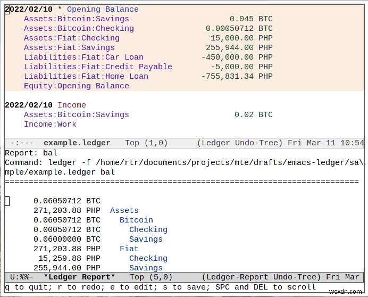Click the amount '-450,000.00 PHP'
The image size is (368, 297).
click(x=237, y=57)
